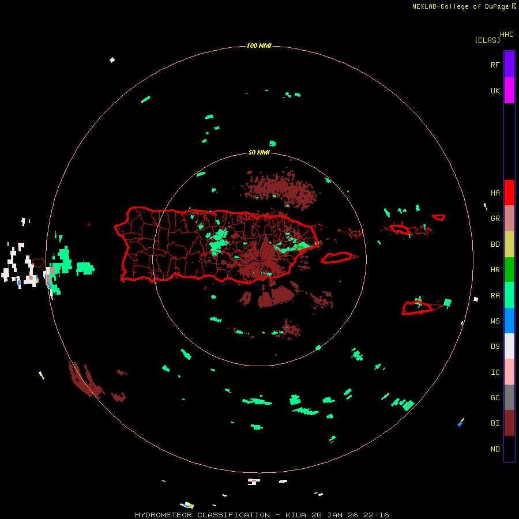Click the KJUA 20 JAN 26 22:16 timestamp
Viewport: 519px width, 519px height.
point(337,515)
